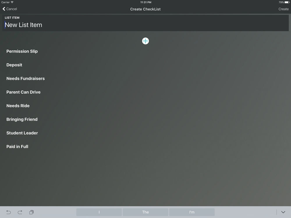Choose the "I" keyboard suggestion

click(x=99, y=212)
